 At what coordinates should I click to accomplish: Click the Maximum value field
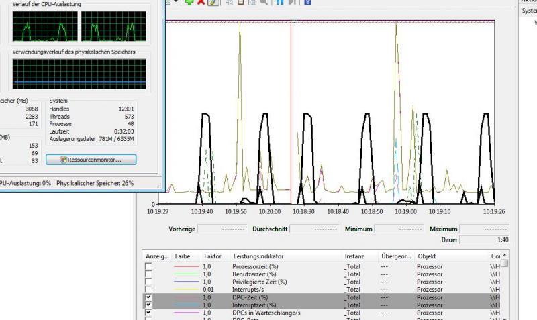click(484, 229)
